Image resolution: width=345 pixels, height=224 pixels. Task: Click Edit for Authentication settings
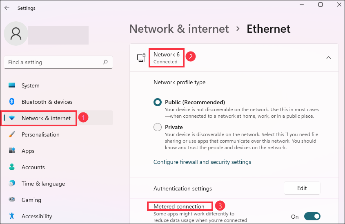(x=302, y=188)
